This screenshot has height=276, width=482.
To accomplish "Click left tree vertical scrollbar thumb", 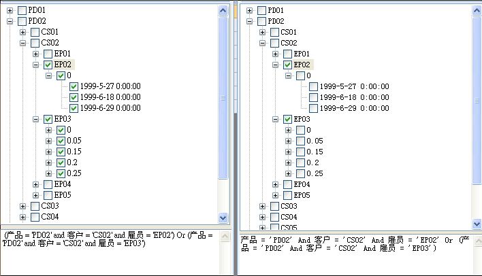I will pos(223,98).
